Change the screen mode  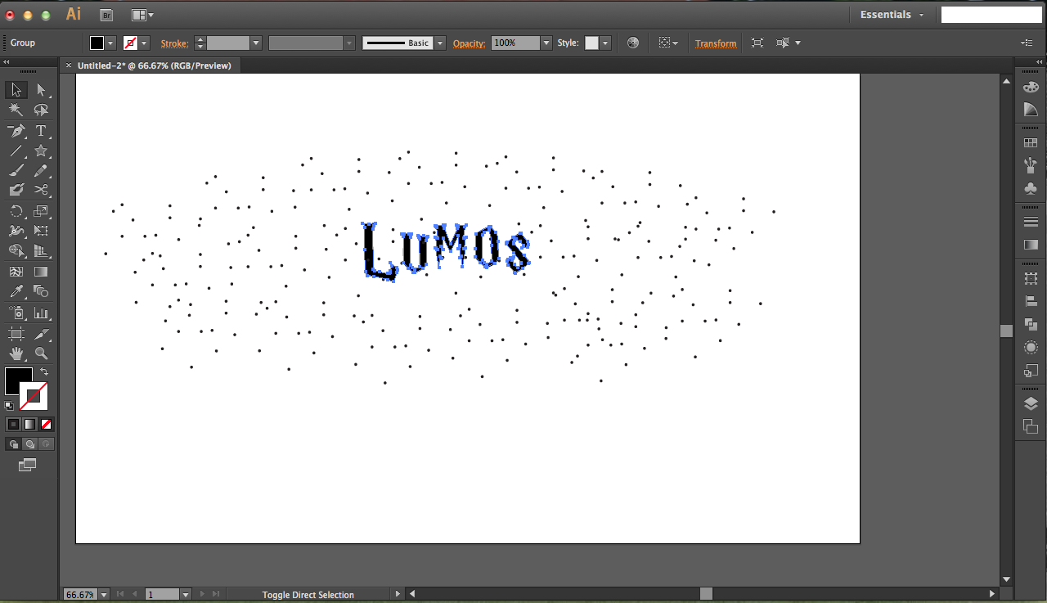(28, 465)
